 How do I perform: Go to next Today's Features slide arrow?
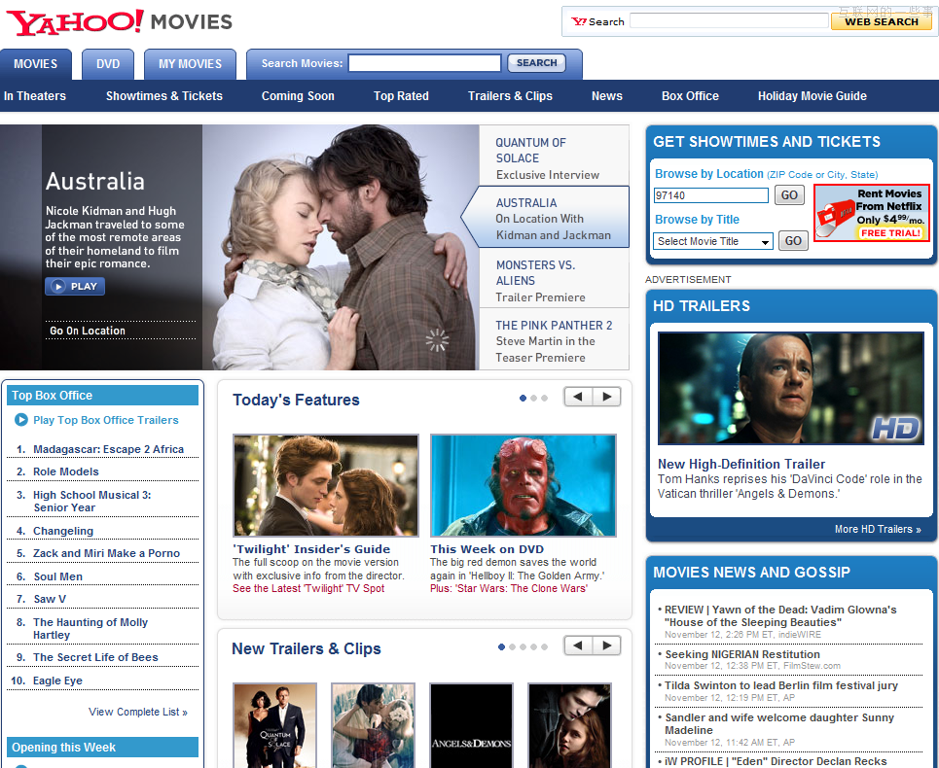(607, 397)
